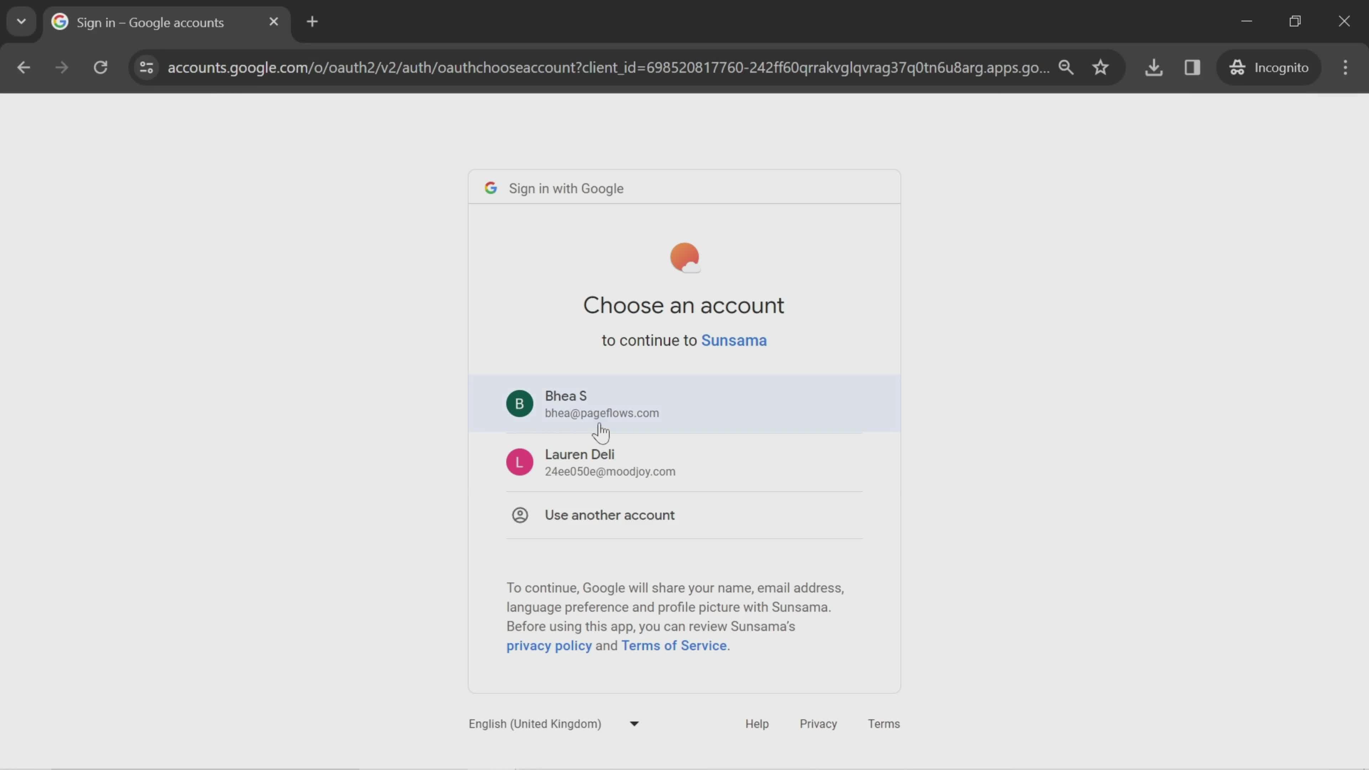This screenshot has height=770, width=1369.
Task: Click the Lauren Deli account avatar icon
Action: (x=520, y=462)
